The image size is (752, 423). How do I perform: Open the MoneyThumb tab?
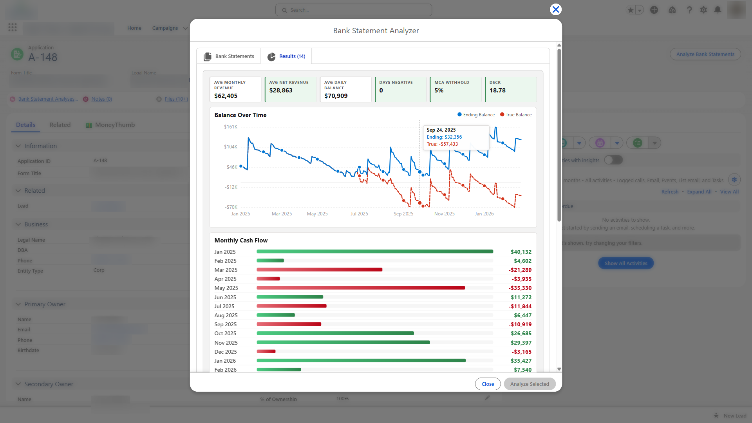pyautogui.click(x=110, y=125)
